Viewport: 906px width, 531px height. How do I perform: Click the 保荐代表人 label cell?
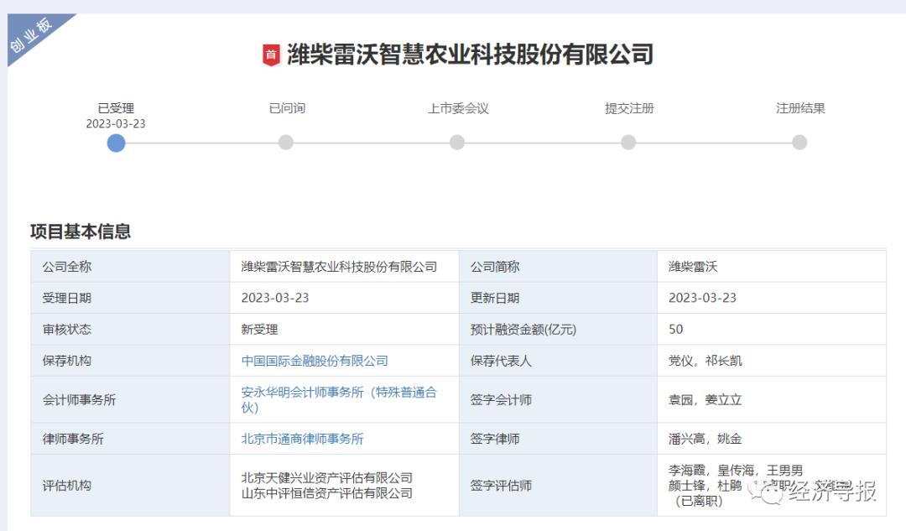click(x=558, y=361)
